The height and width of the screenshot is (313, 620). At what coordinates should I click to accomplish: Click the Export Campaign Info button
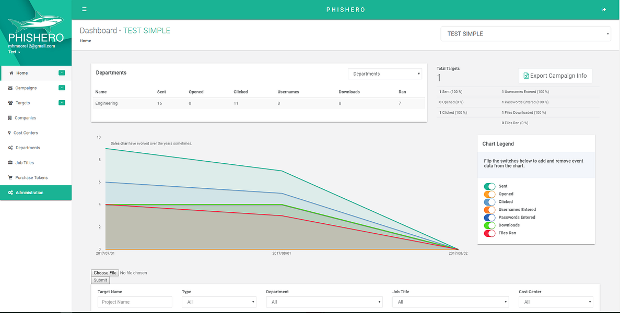tap(555, 76)
